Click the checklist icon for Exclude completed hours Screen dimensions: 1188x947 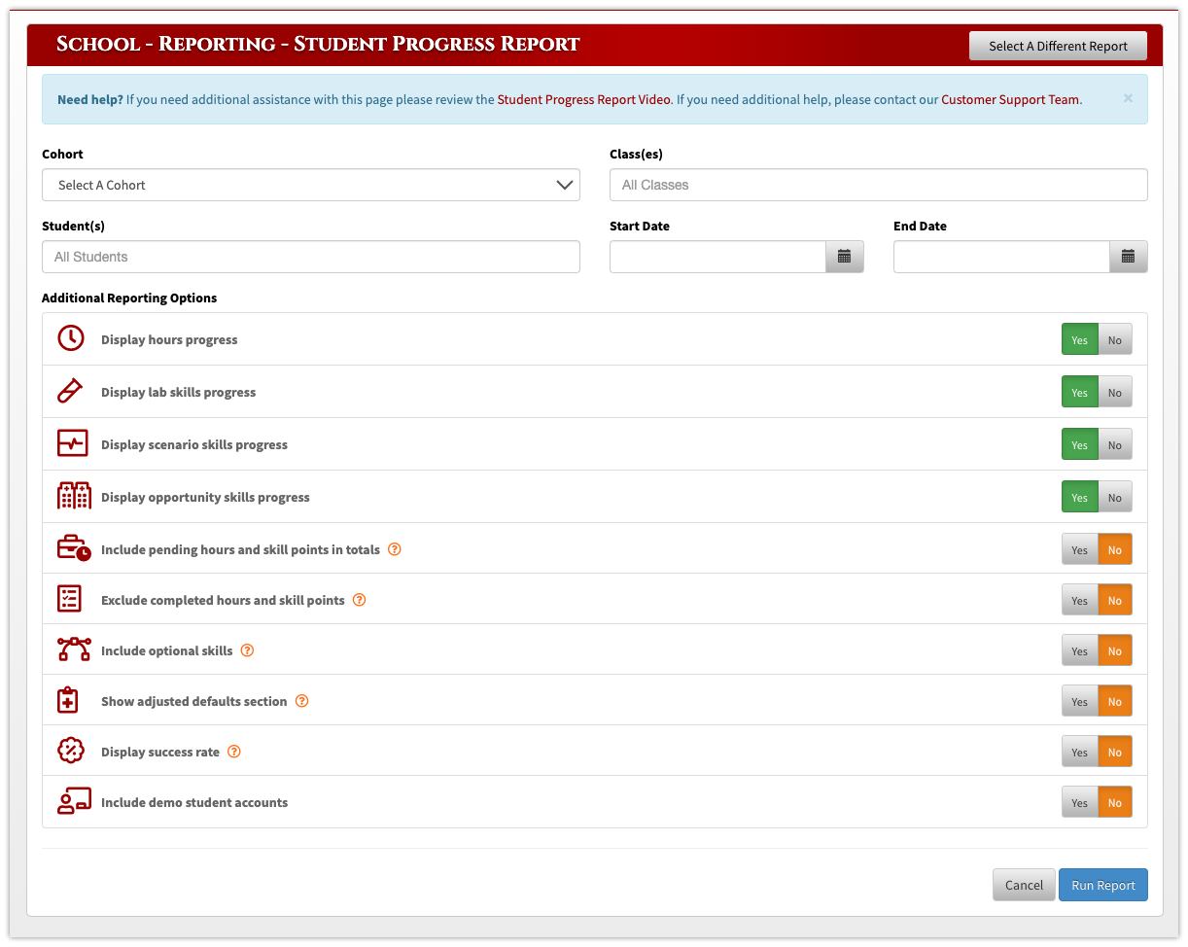[69, 599]
